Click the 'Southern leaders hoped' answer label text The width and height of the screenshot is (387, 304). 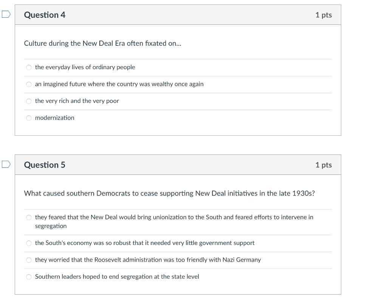tap(117, 276)
